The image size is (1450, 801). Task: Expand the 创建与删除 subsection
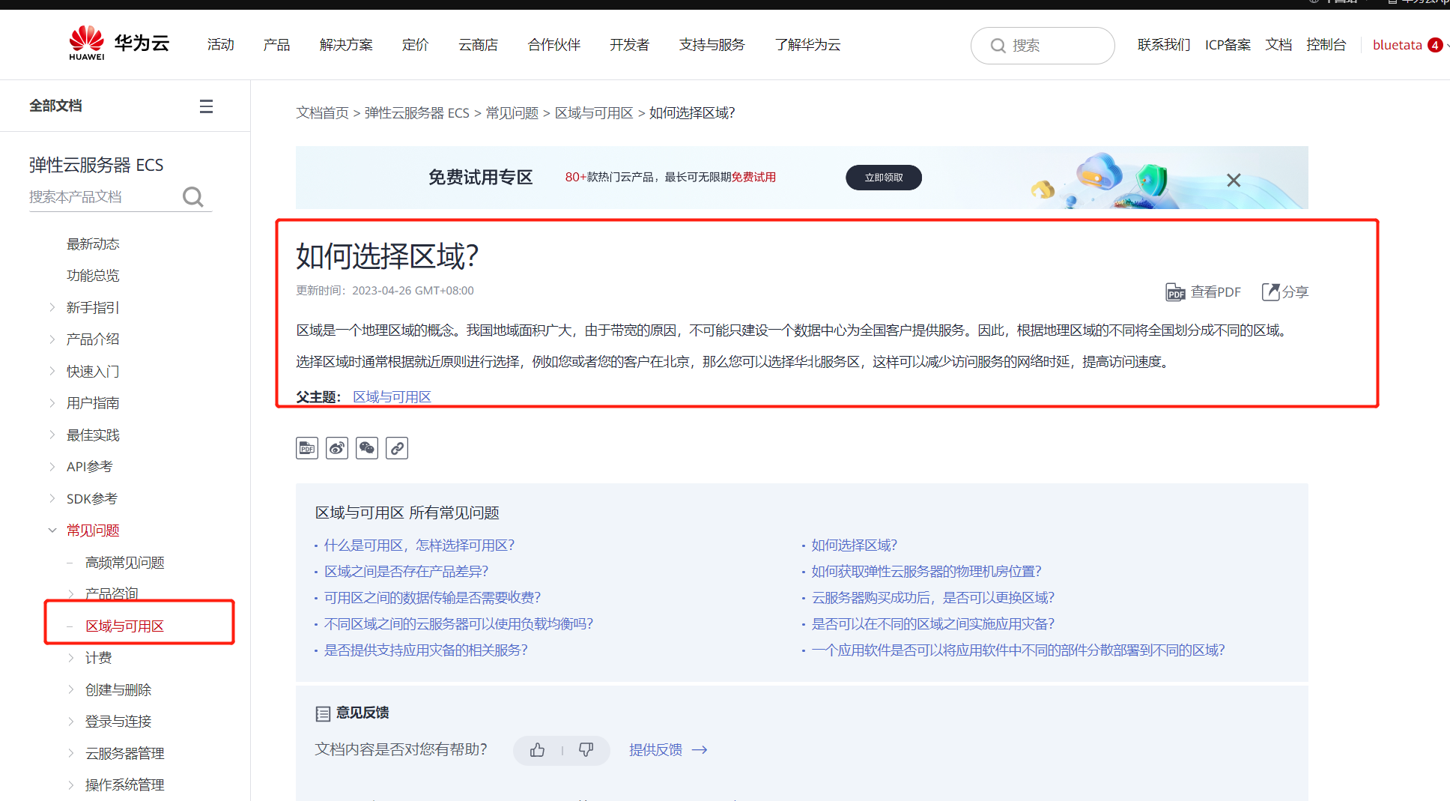click(71, 689)
